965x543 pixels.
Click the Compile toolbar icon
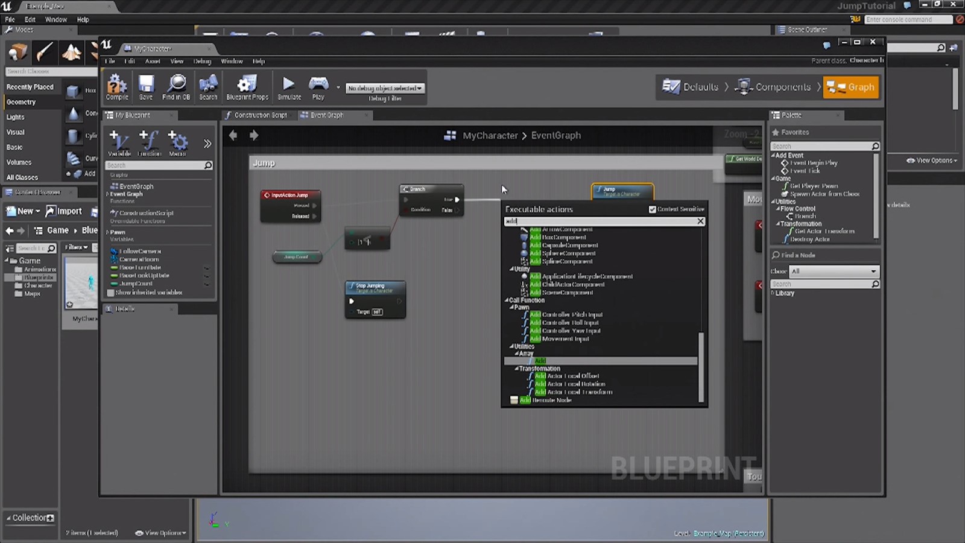[116, 87]
